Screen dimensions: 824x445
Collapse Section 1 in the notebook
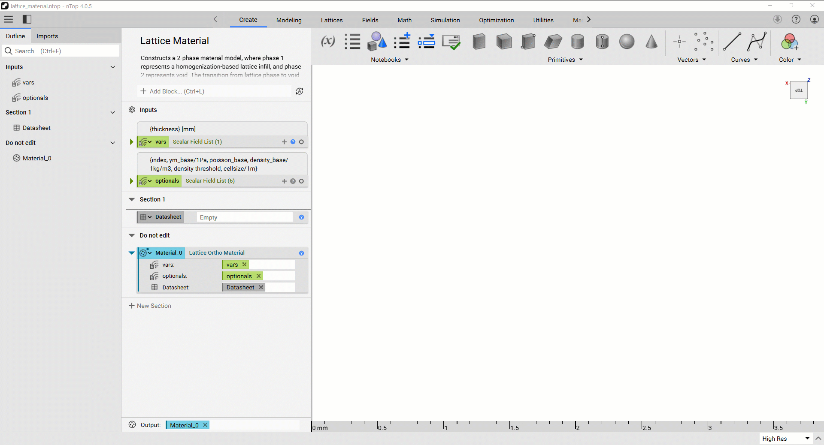point(132,199)
